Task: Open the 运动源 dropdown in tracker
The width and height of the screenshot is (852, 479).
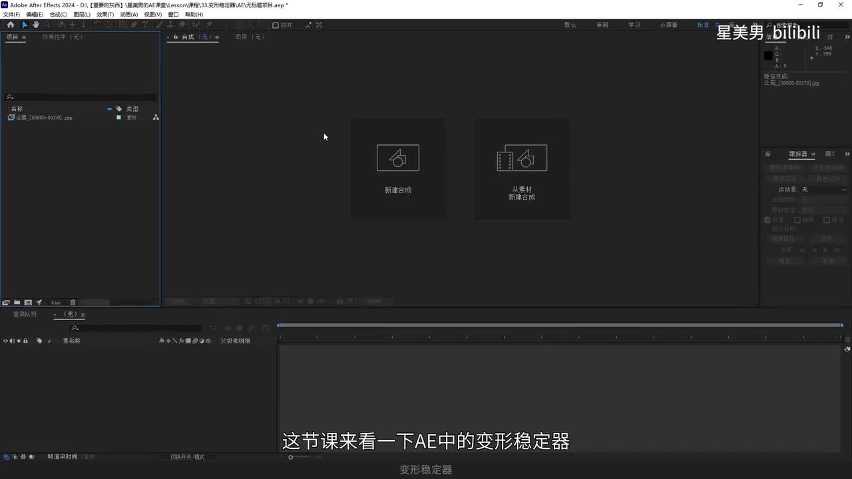Action: click(823, 190)
